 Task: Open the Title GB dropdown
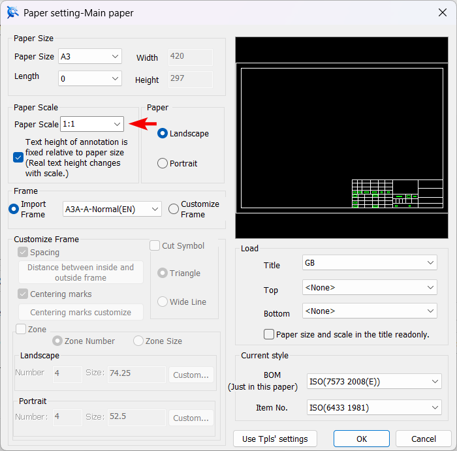point(370,262)
